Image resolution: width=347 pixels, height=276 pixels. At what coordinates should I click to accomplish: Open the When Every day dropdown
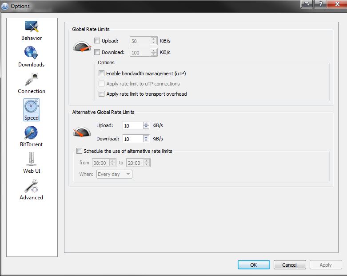click(114, 174)
